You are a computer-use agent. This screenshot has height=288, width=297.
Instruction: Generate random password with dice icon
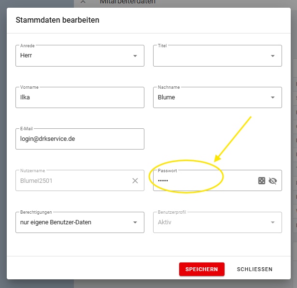[261, 181]
